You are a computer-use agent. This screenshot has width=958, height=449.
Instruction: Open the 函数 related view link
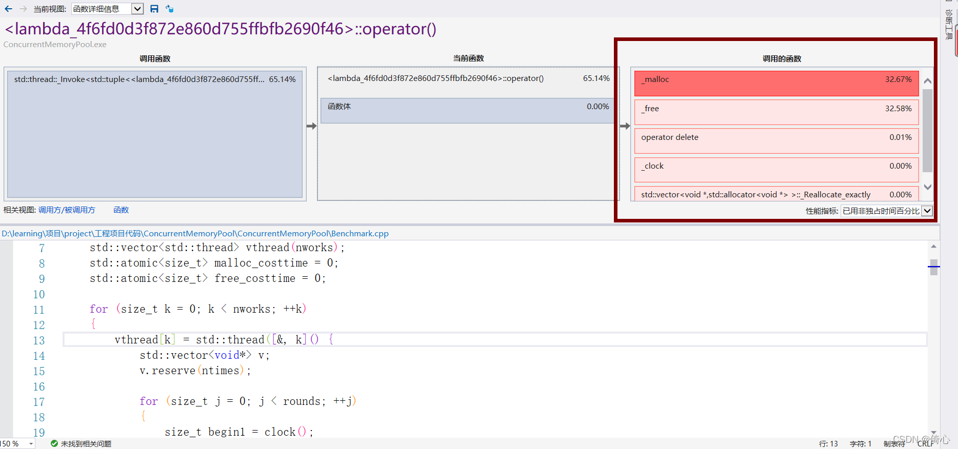point(121,210)
